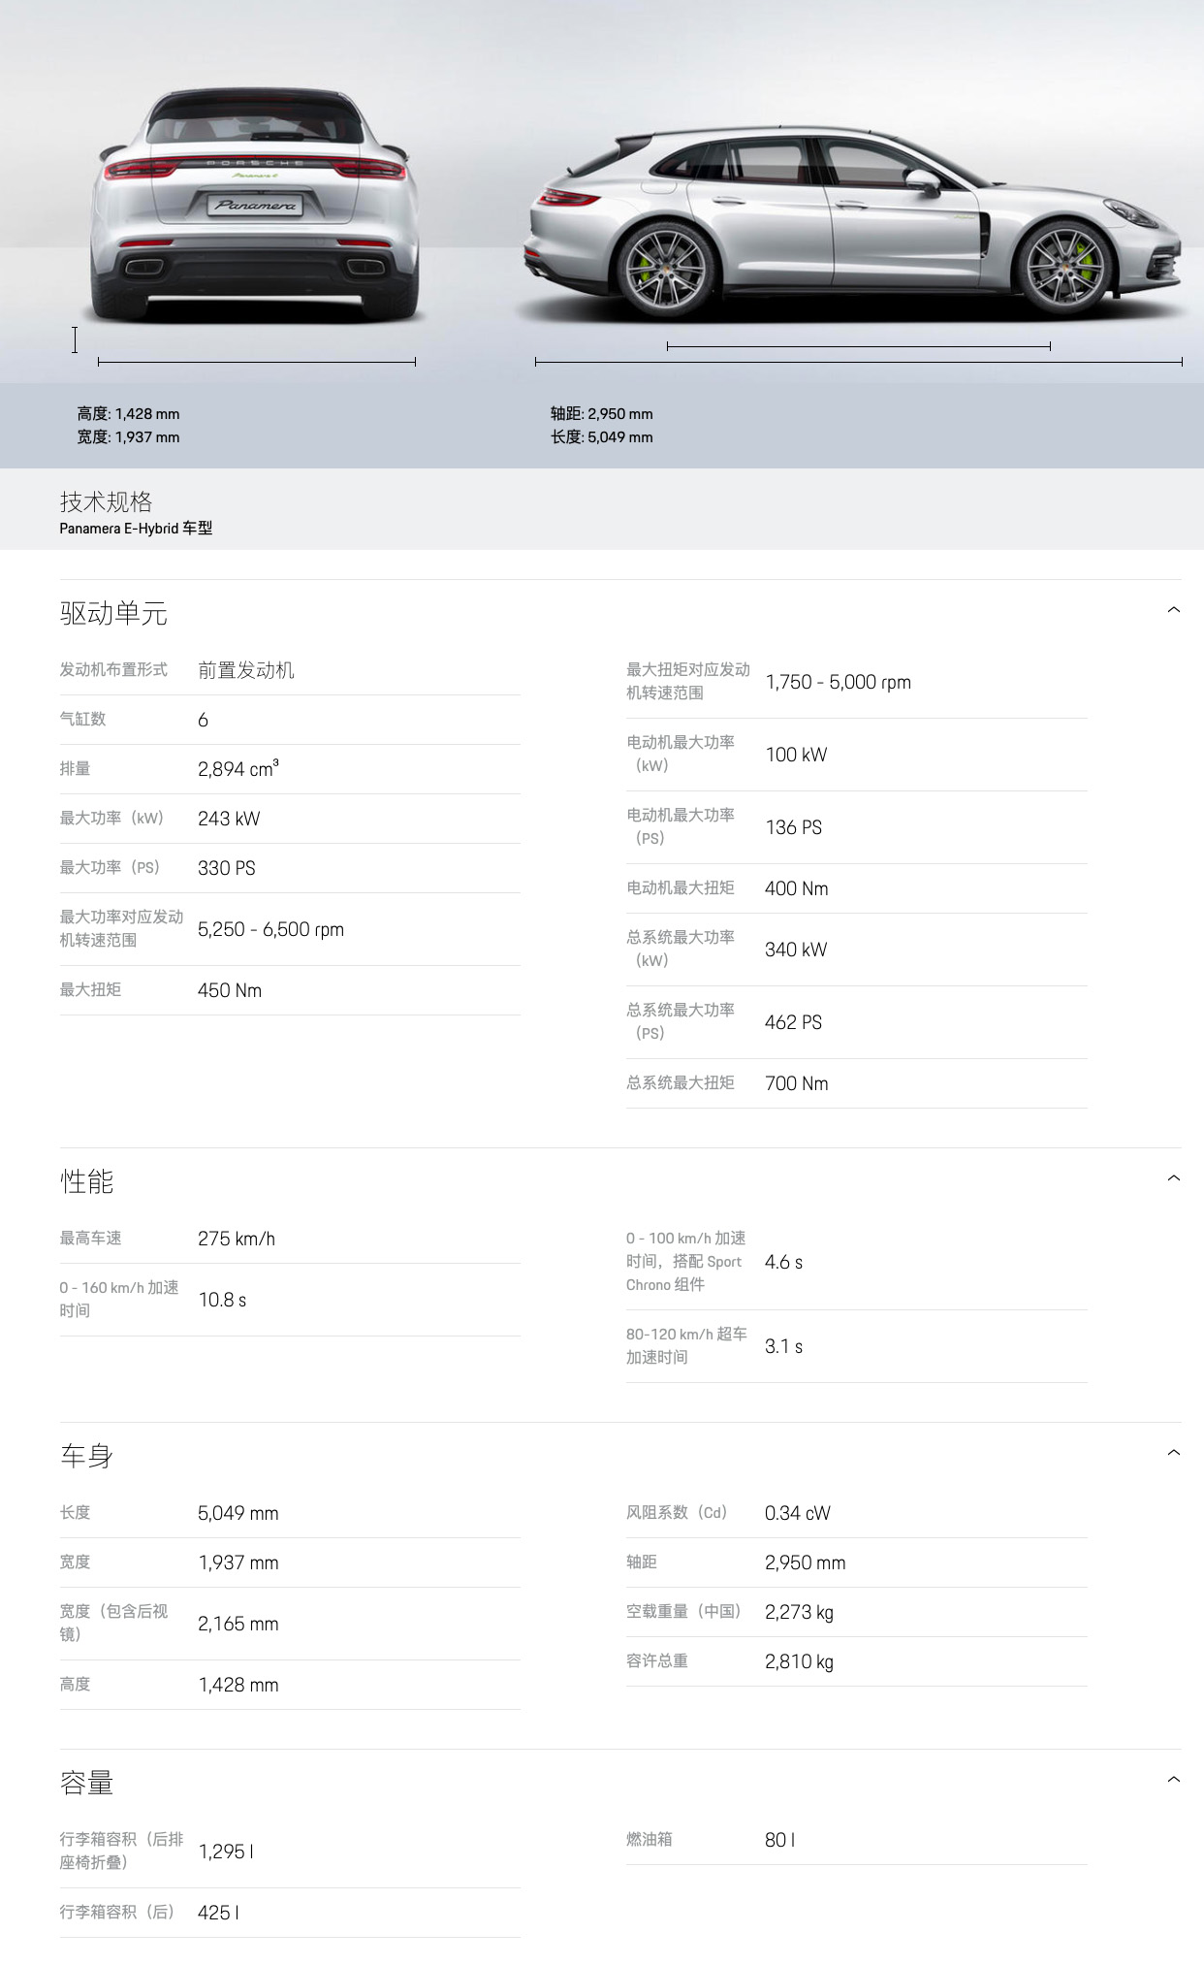Click the 136 PS value
The height and width of the screenshot is (1965, 1204).
793,827
